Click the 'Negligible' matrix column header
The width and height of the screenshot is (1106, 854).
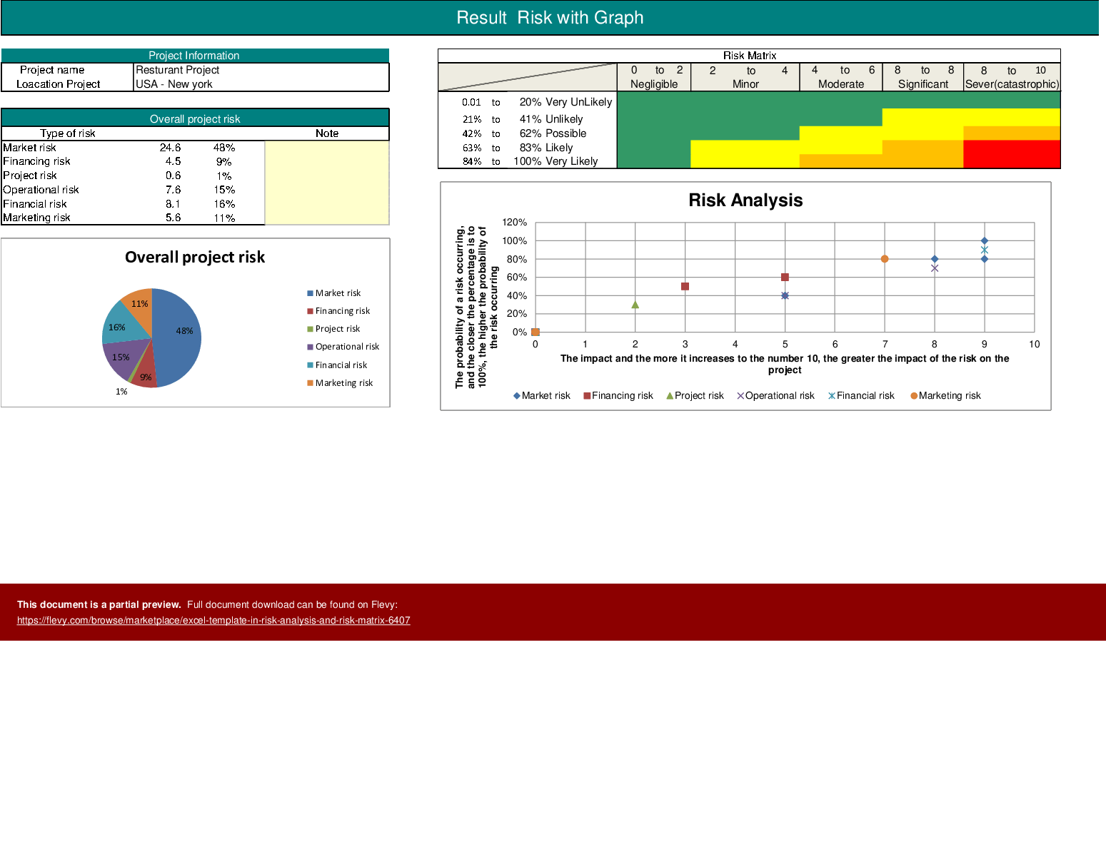[654, 84]
